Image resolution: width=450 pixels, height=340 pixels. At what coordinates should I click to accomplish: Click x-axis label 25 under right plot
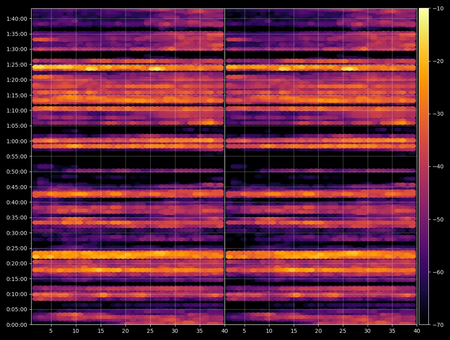click(343, 331)
